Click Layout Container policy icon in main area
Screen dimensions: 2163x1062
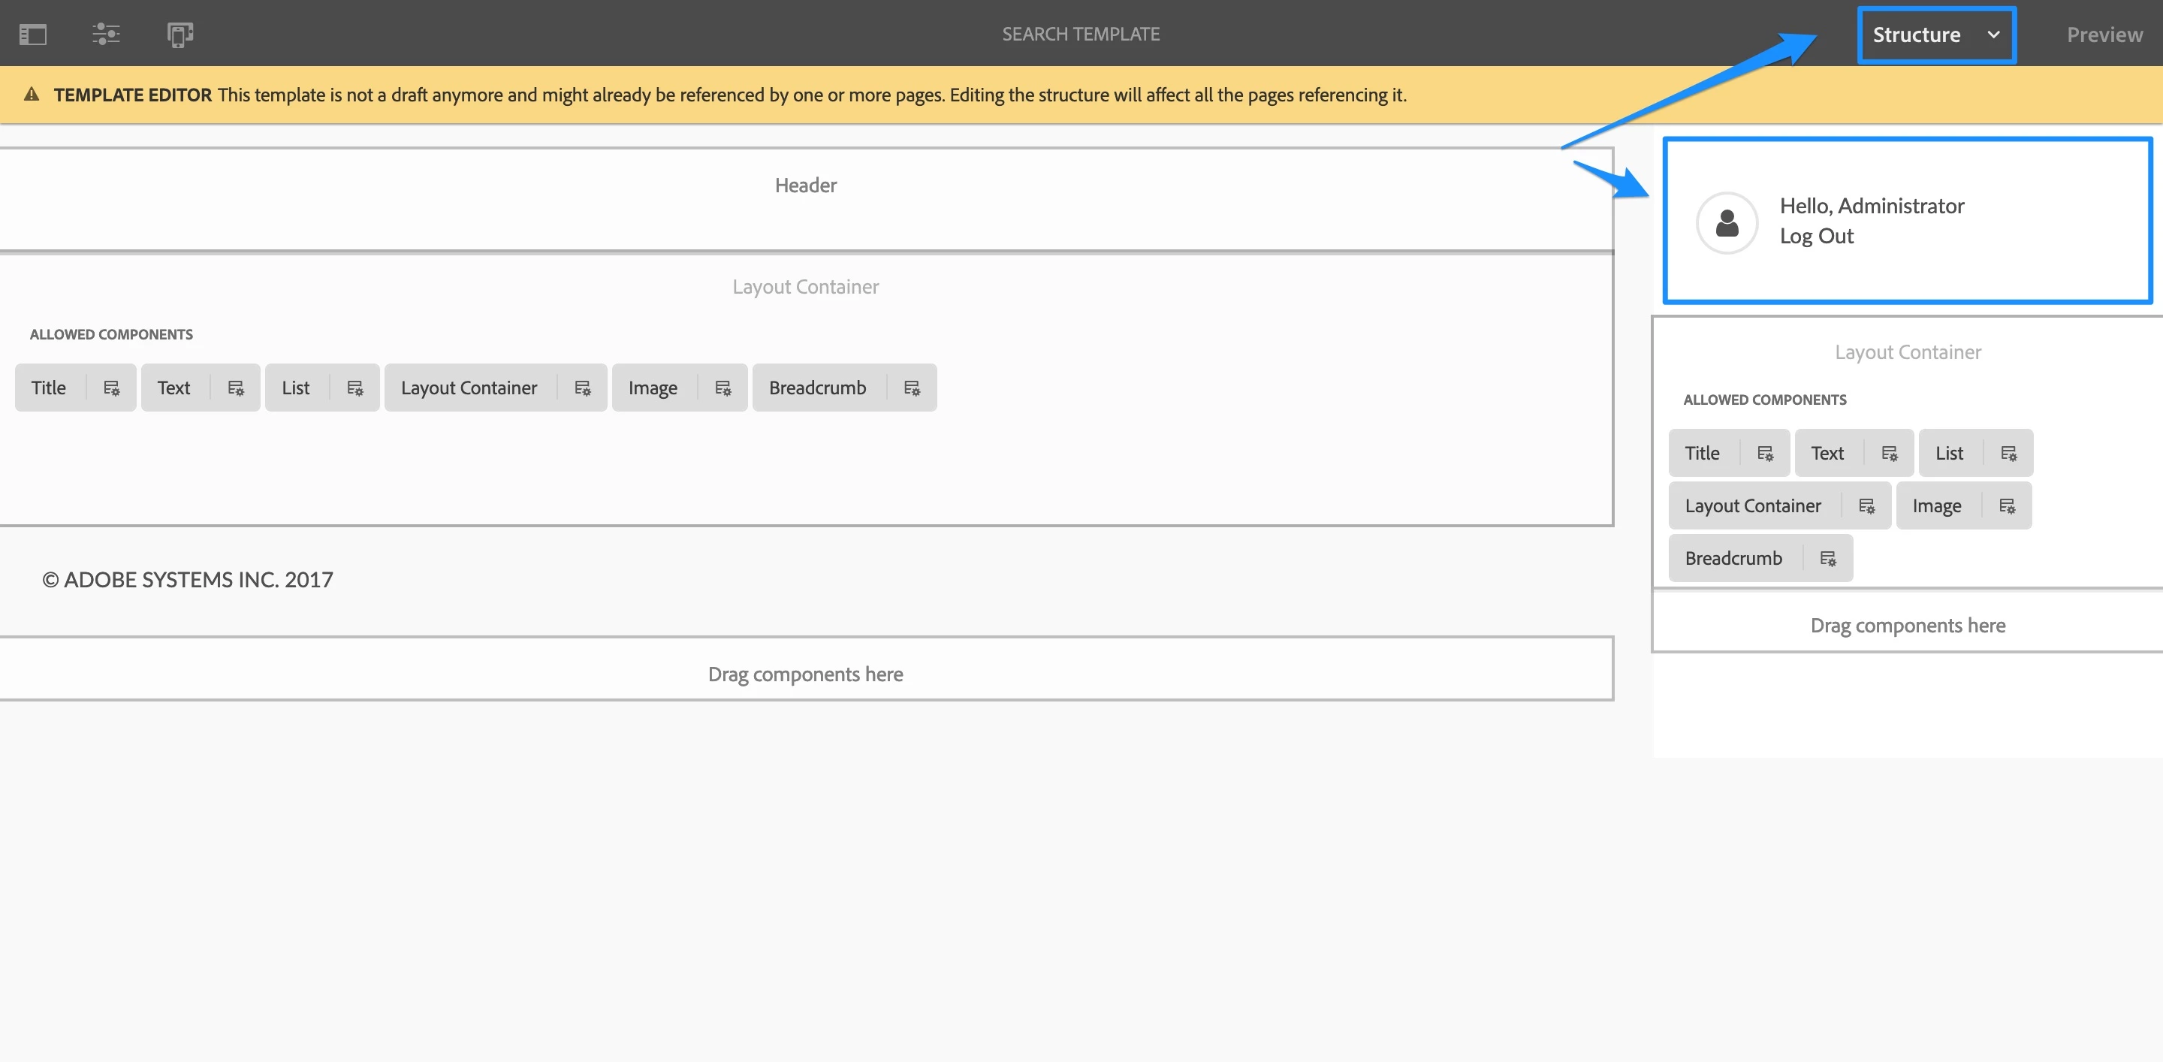coord(583,388)
